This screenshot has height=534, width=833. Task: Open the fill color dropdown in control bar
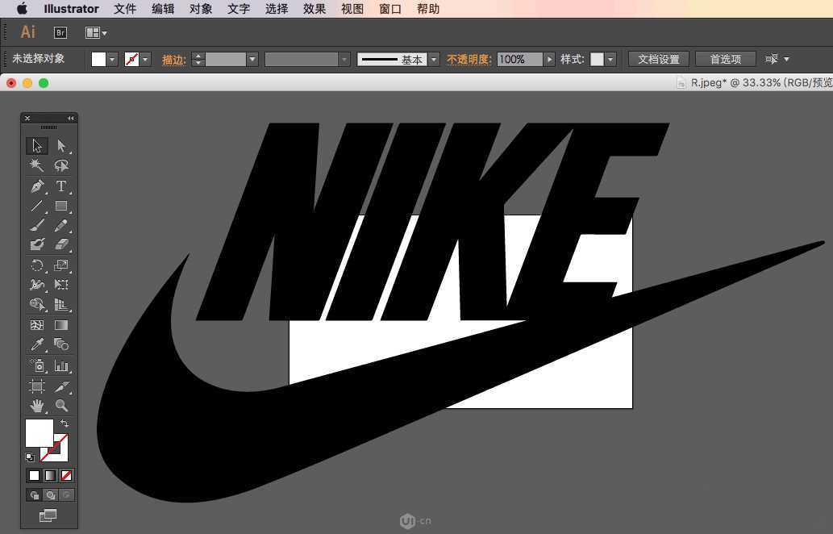(x=112, y=60)
